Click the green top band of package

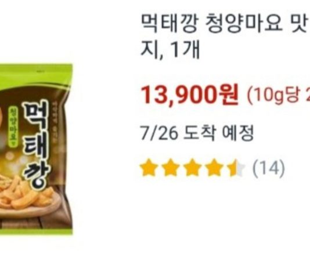(x=36, y=73)
